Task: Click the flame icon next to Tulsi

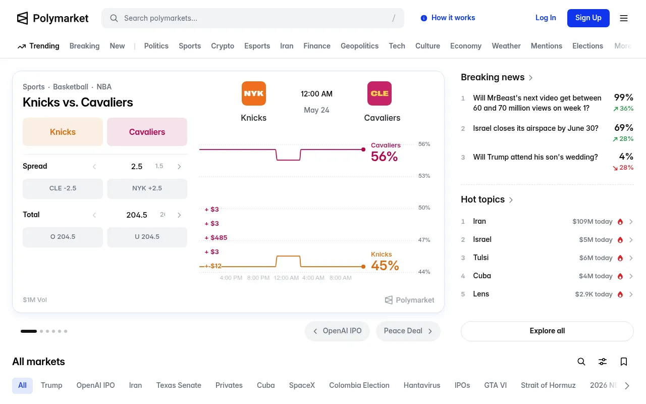Action: pyautogui.click(x=620, y=258)
